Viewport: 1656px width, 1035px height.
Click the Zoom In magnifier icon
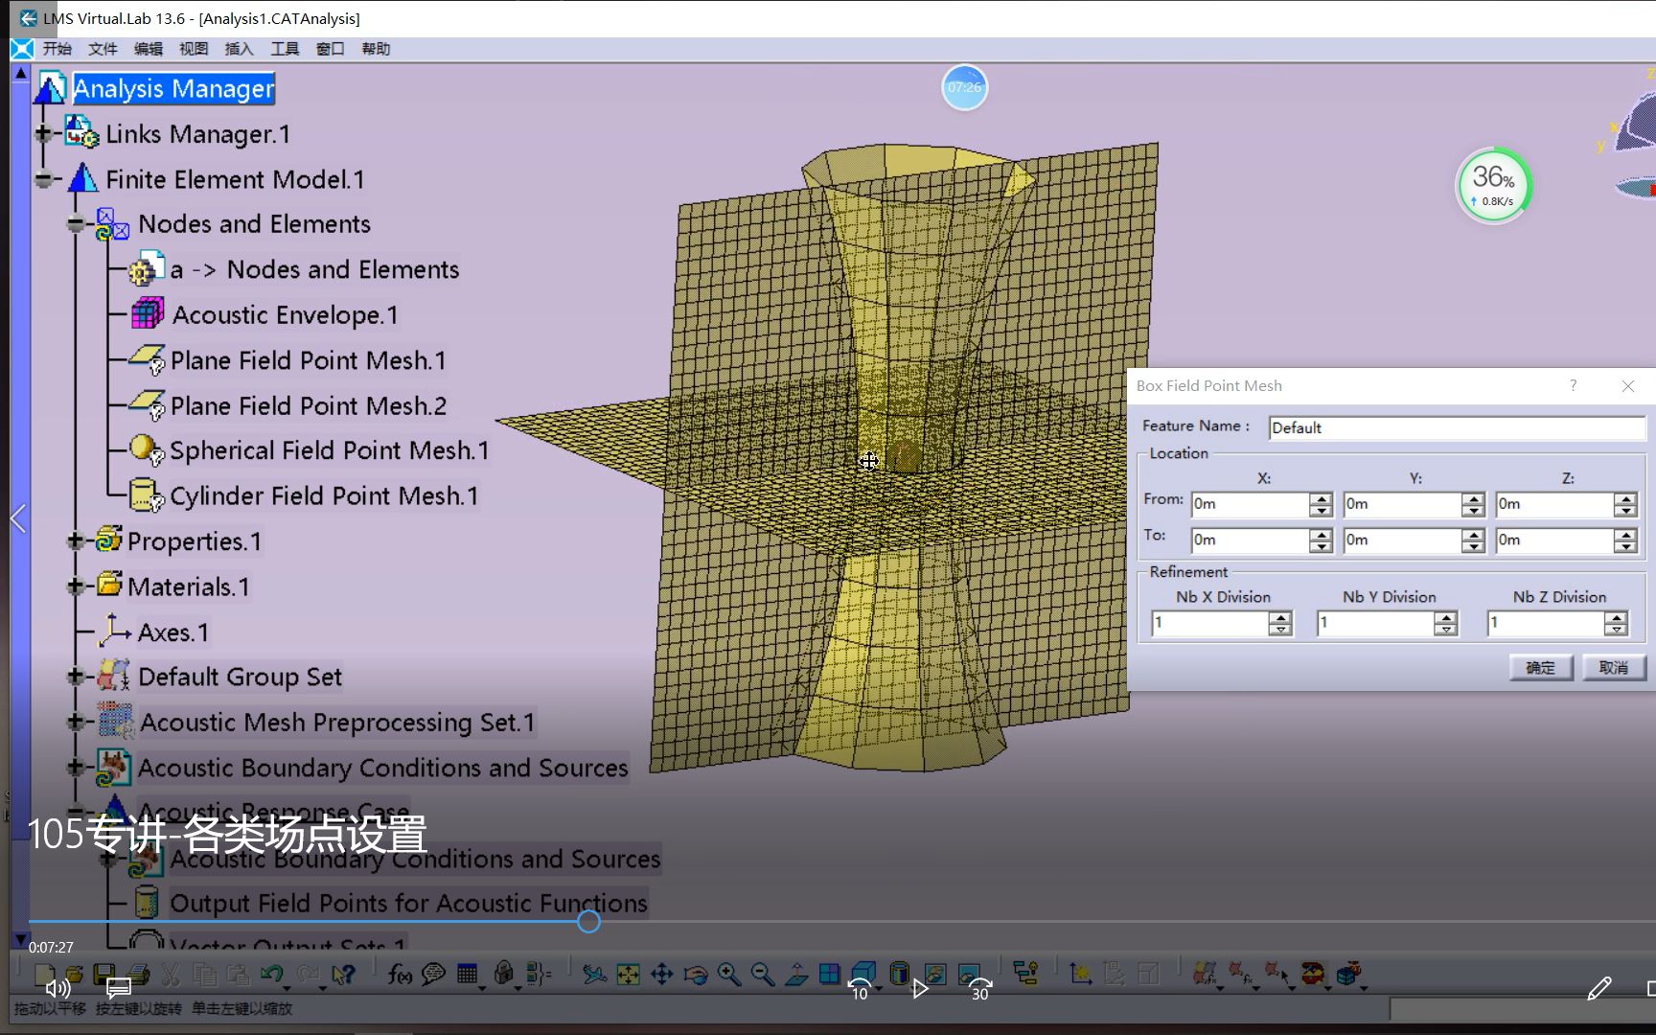click(728, 975)
